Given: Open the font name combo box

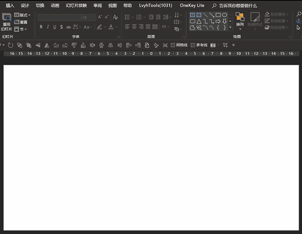Looking at the screenshot, I should pyautogui.click(x=59, y=17).
